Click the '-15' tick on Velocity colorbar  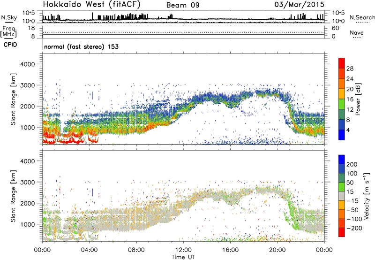tap(352, 200)
